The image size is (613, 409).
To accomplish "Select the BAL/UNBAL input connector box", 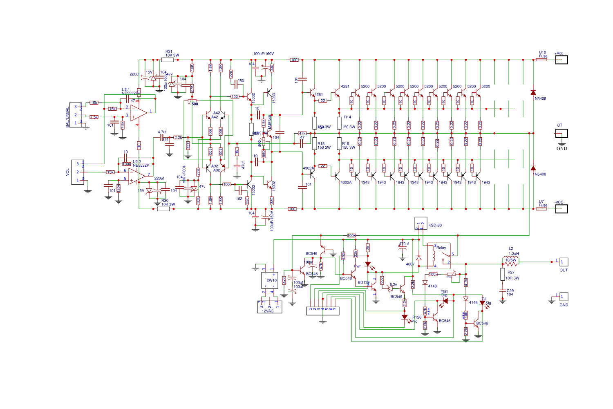I will tap(76, 115).
